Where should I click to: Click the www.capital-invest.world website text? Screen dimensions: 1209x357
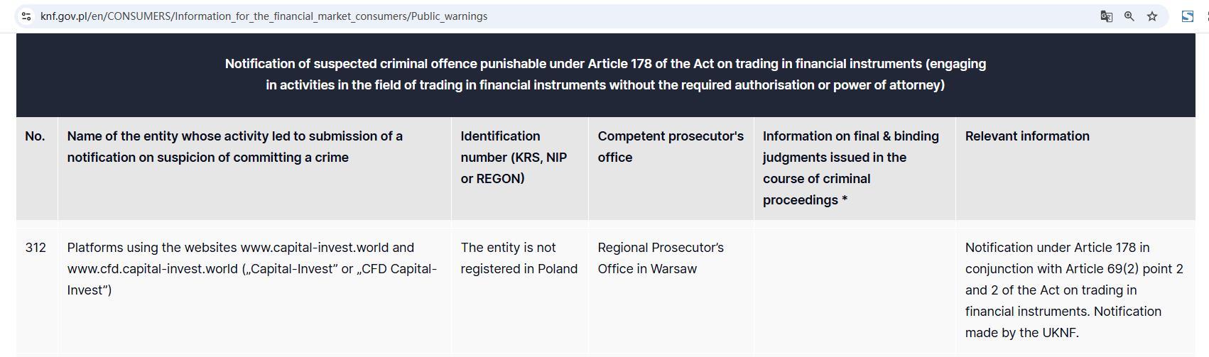314,248
